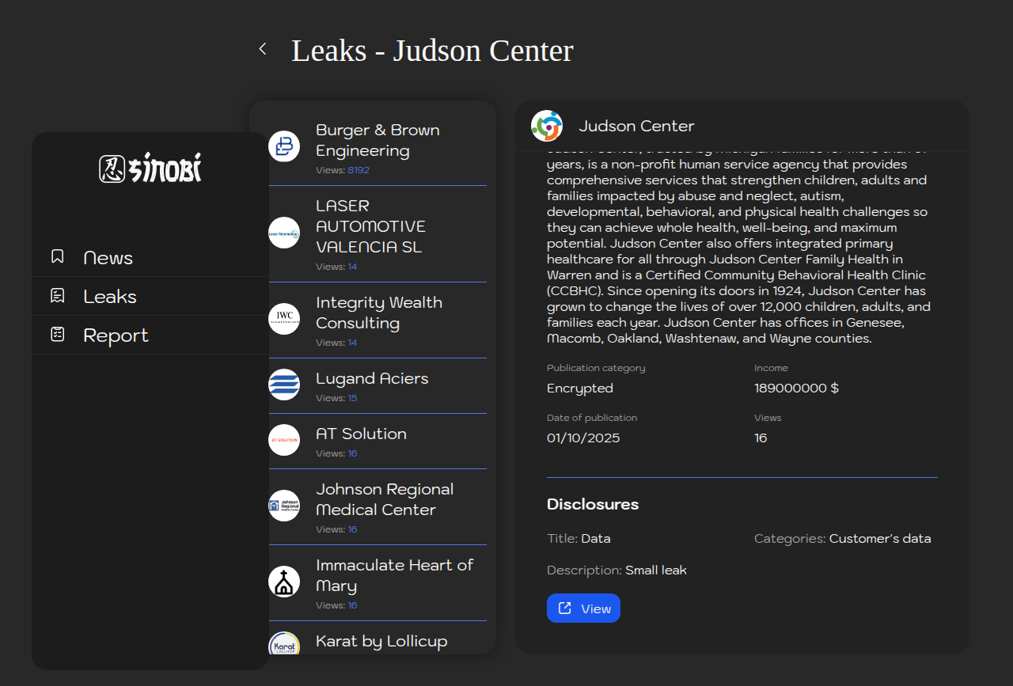This screenshot has width=1013, height=686.
Task: Click the Sinobi logo in the sidebar
Action: [x=150, y=168]
